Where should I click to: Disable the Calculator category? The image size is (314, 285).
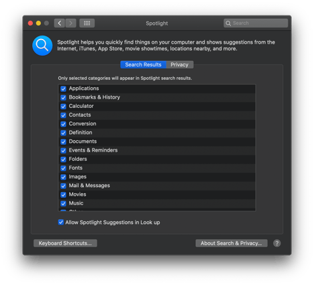(63, 107)
